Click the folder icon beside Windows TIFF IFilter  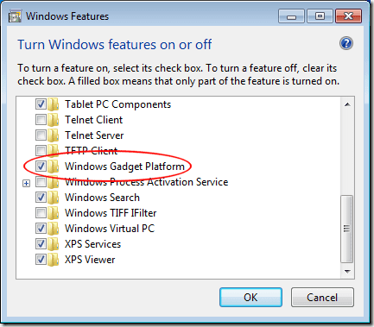pos(54,213)
